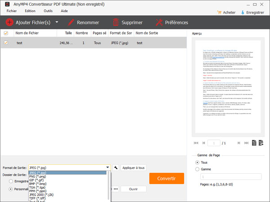The height and width of the screenshot is (202, 270).
Task: Open output settings with the wrench icon
Action: coord(116,168)
